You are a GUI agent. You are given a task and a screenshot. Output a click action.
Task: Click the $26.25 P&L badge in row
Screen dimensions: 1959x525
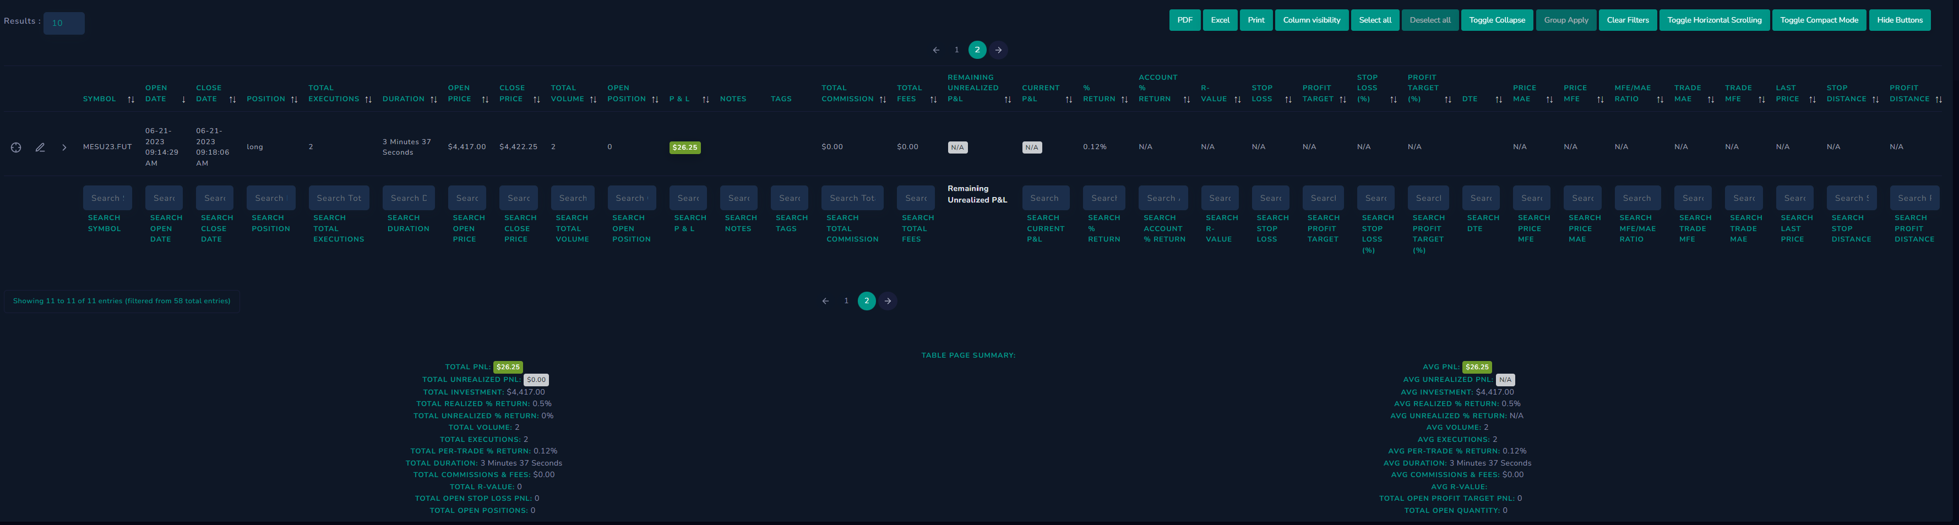(x=684, y=147)
